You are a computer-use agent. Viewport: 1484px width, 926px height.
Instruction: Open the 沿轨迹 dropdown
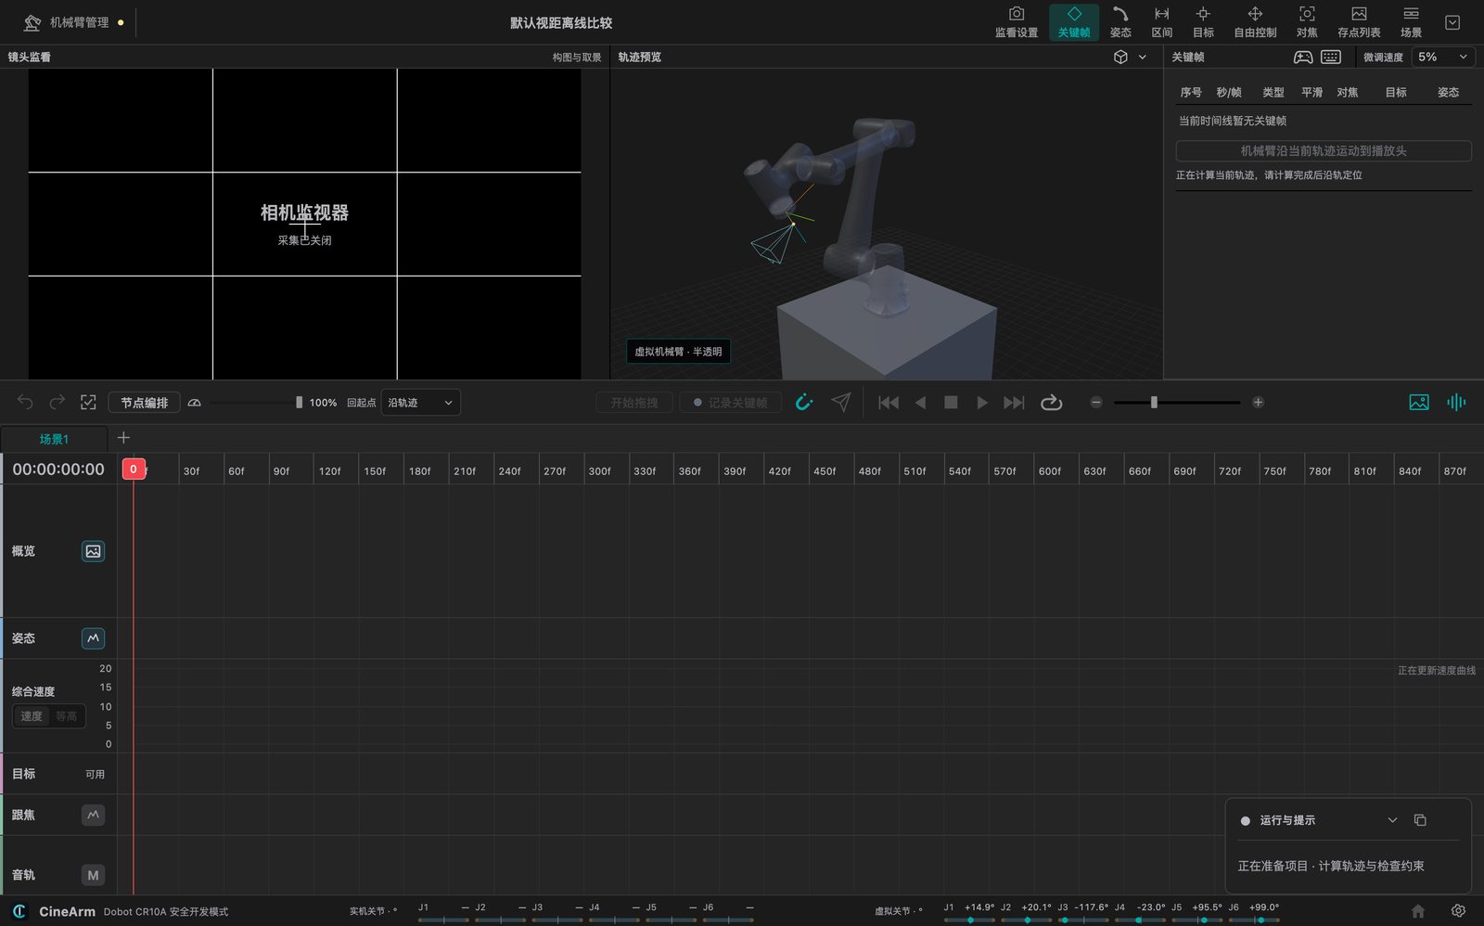click(420, 403)
